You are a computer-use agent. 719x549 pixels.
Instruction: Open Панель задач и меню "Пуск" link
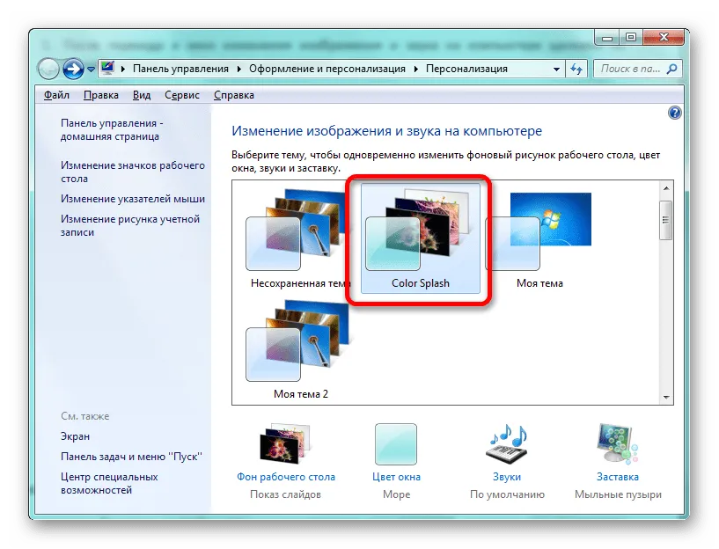pos(131,457)
